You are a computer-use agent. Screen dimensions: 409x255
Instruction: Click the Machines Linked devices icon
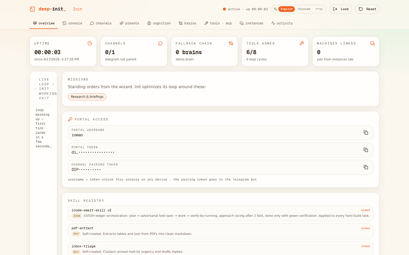pyautogui.click(x=372, y=43)
